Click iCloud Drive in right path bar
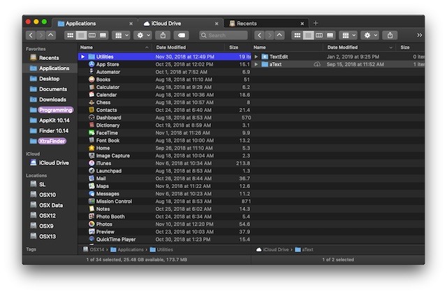Image resolution: width=447 pixels, height=294 pixels. (272, 249)
